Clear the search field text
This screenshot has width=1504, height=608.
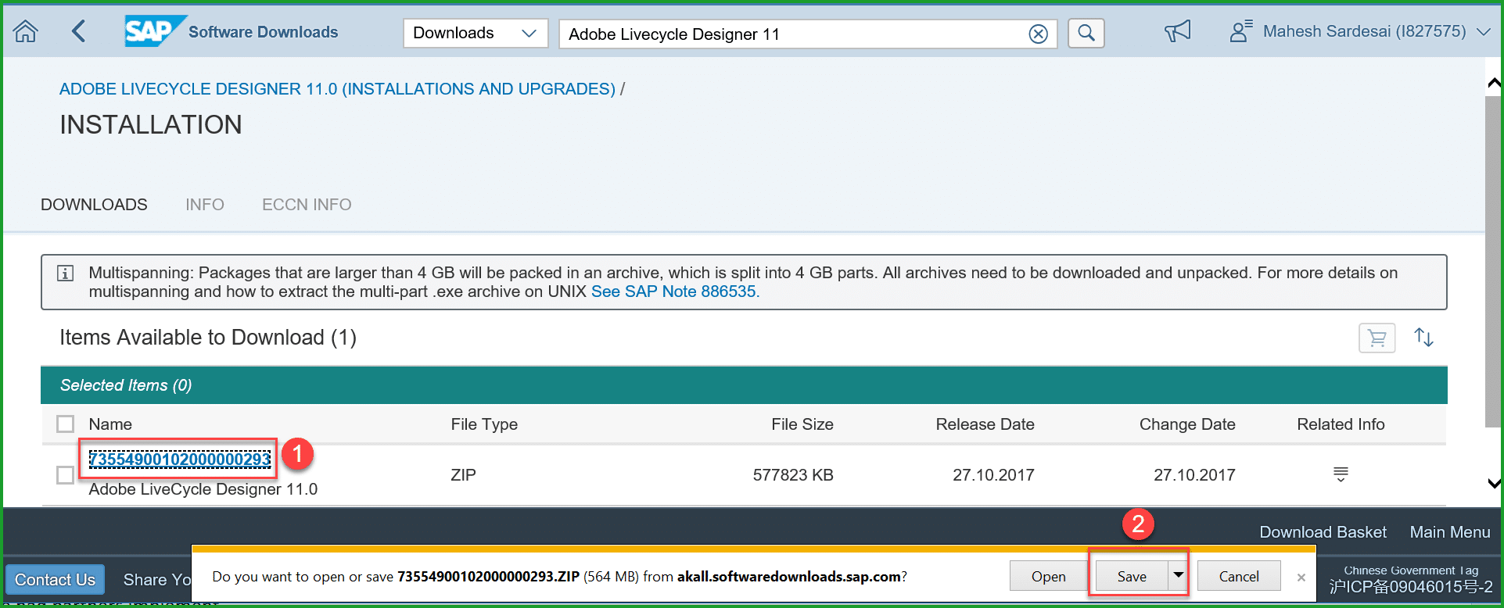coord(1038,34)
